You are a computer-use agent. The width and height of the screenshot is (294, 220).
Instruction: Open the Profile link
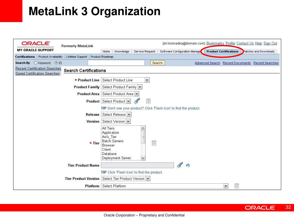(x=230, y=44)
